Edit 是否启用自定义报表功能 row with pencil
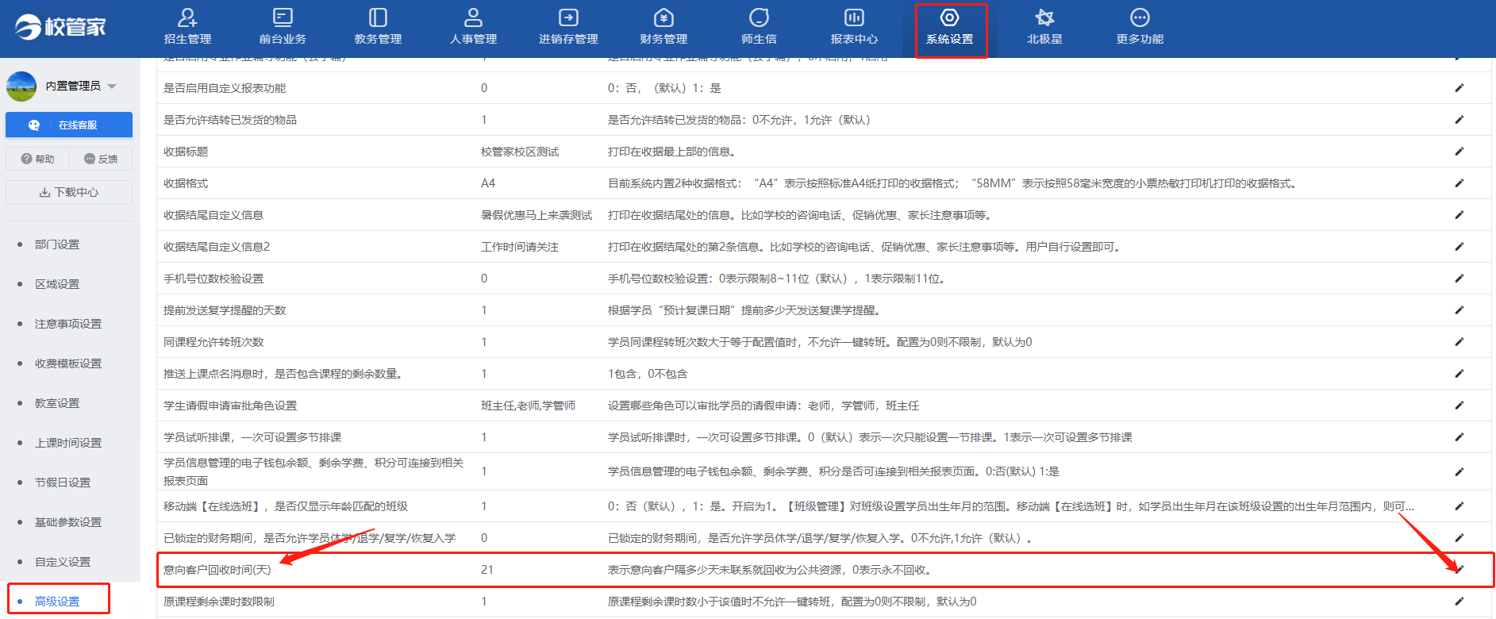This screenshot has height=619, width=1496. pyautogui.click(x=1459, y=88)
